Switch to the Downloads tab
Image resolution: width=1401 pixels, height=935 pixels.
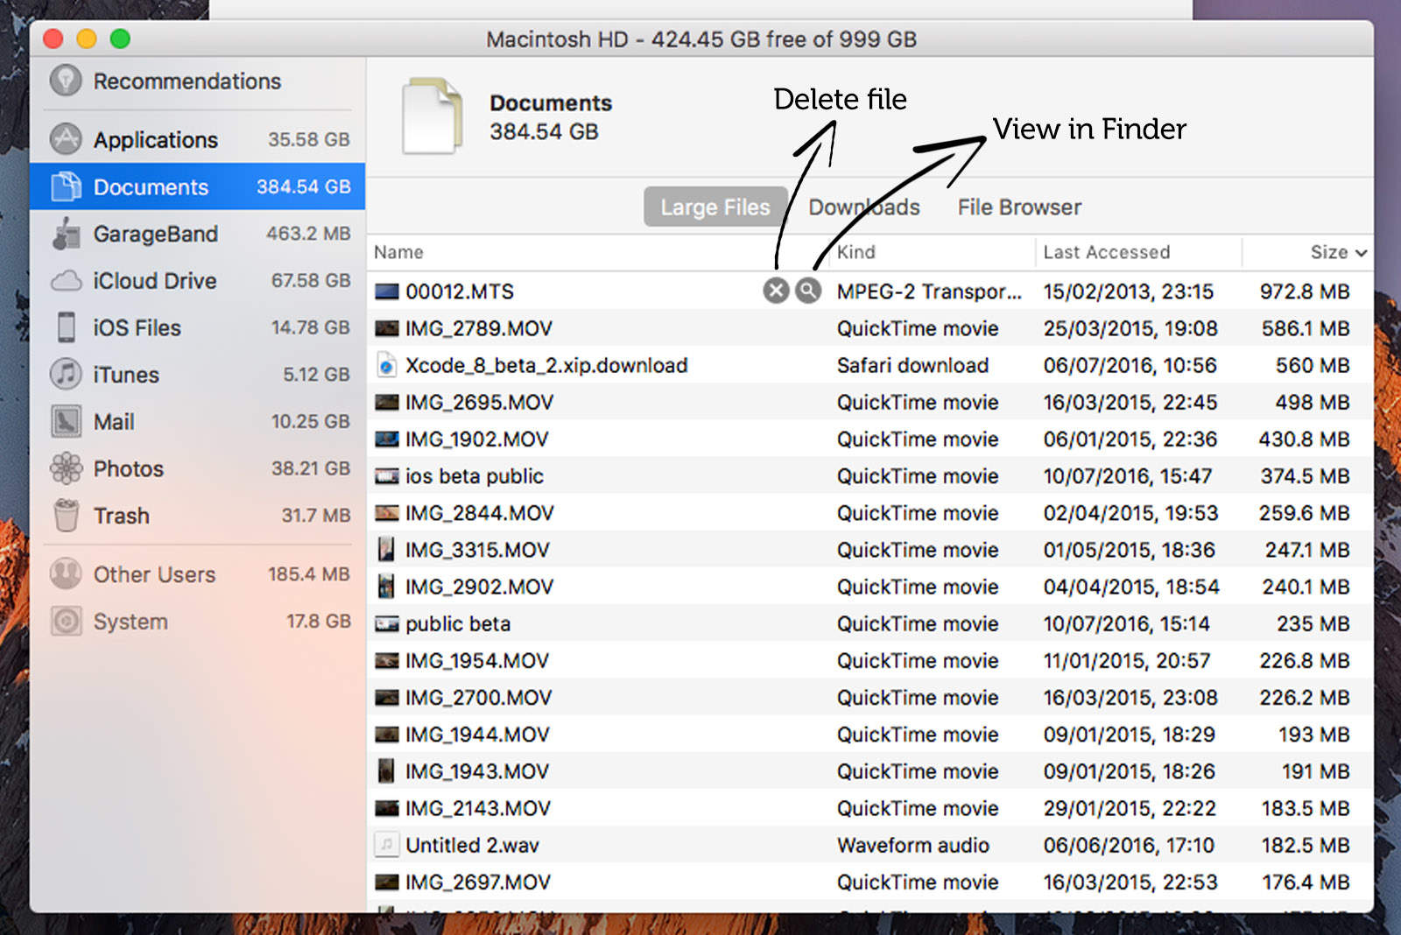[x=864, y=207]
